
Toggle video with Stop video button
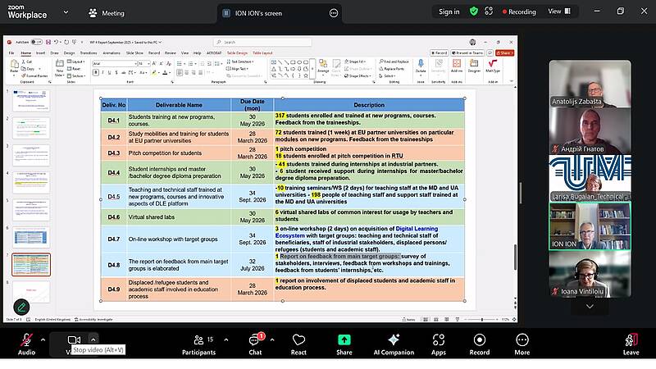[x=74, y=339]
